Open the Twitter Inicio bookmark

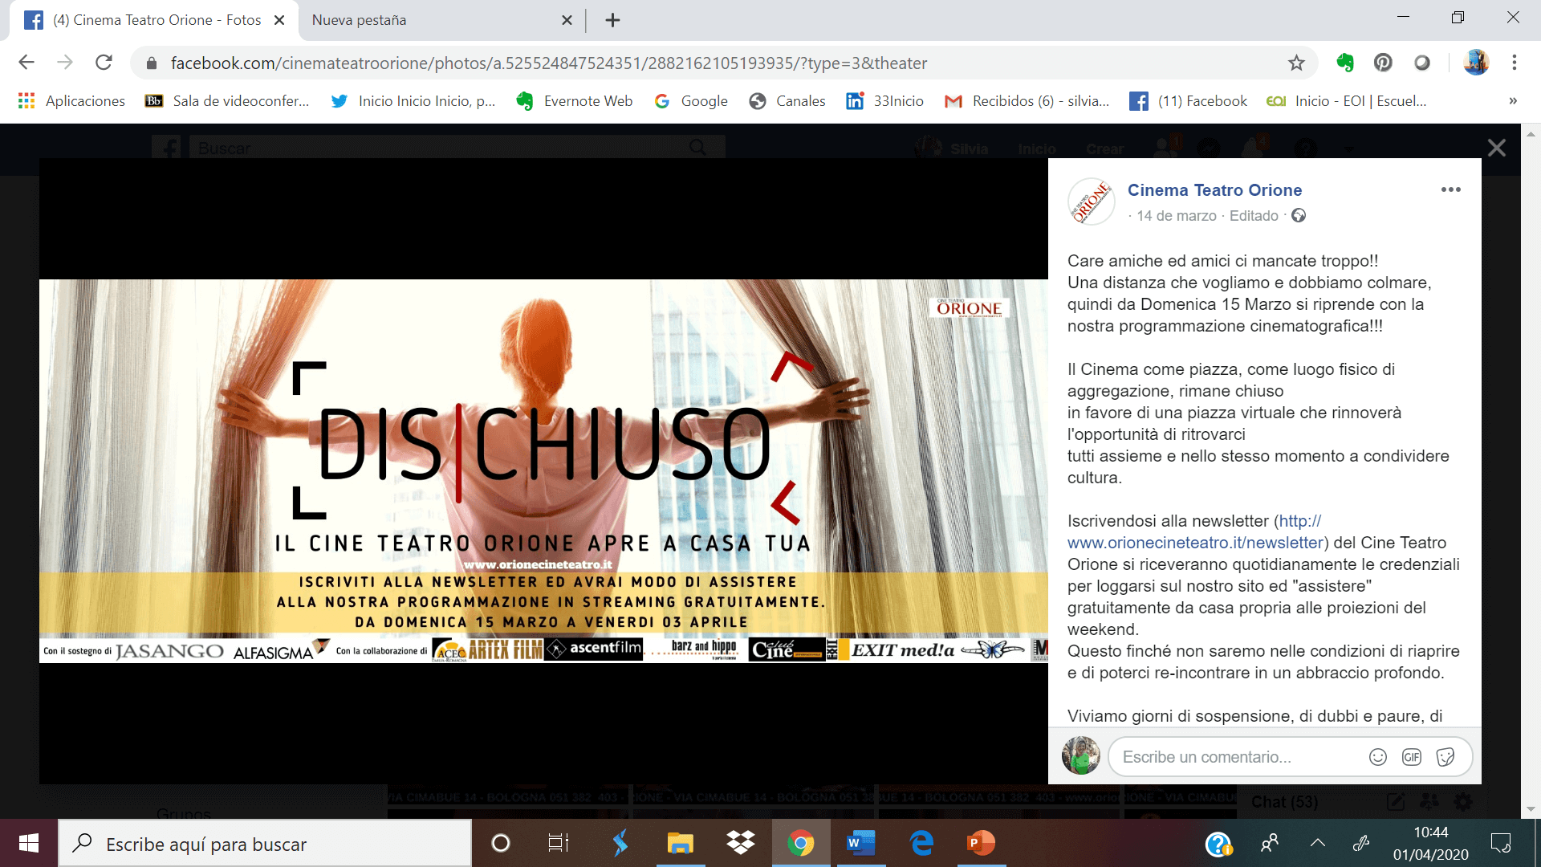point(414,101)
